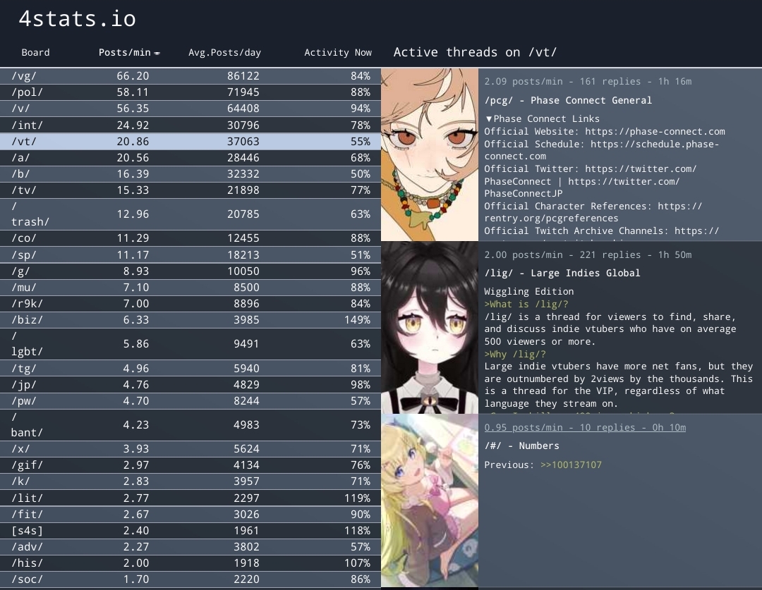Click the 2.00 posts/min thread stats line
This screenshot has height=590, width=762.
click(588, 255)
